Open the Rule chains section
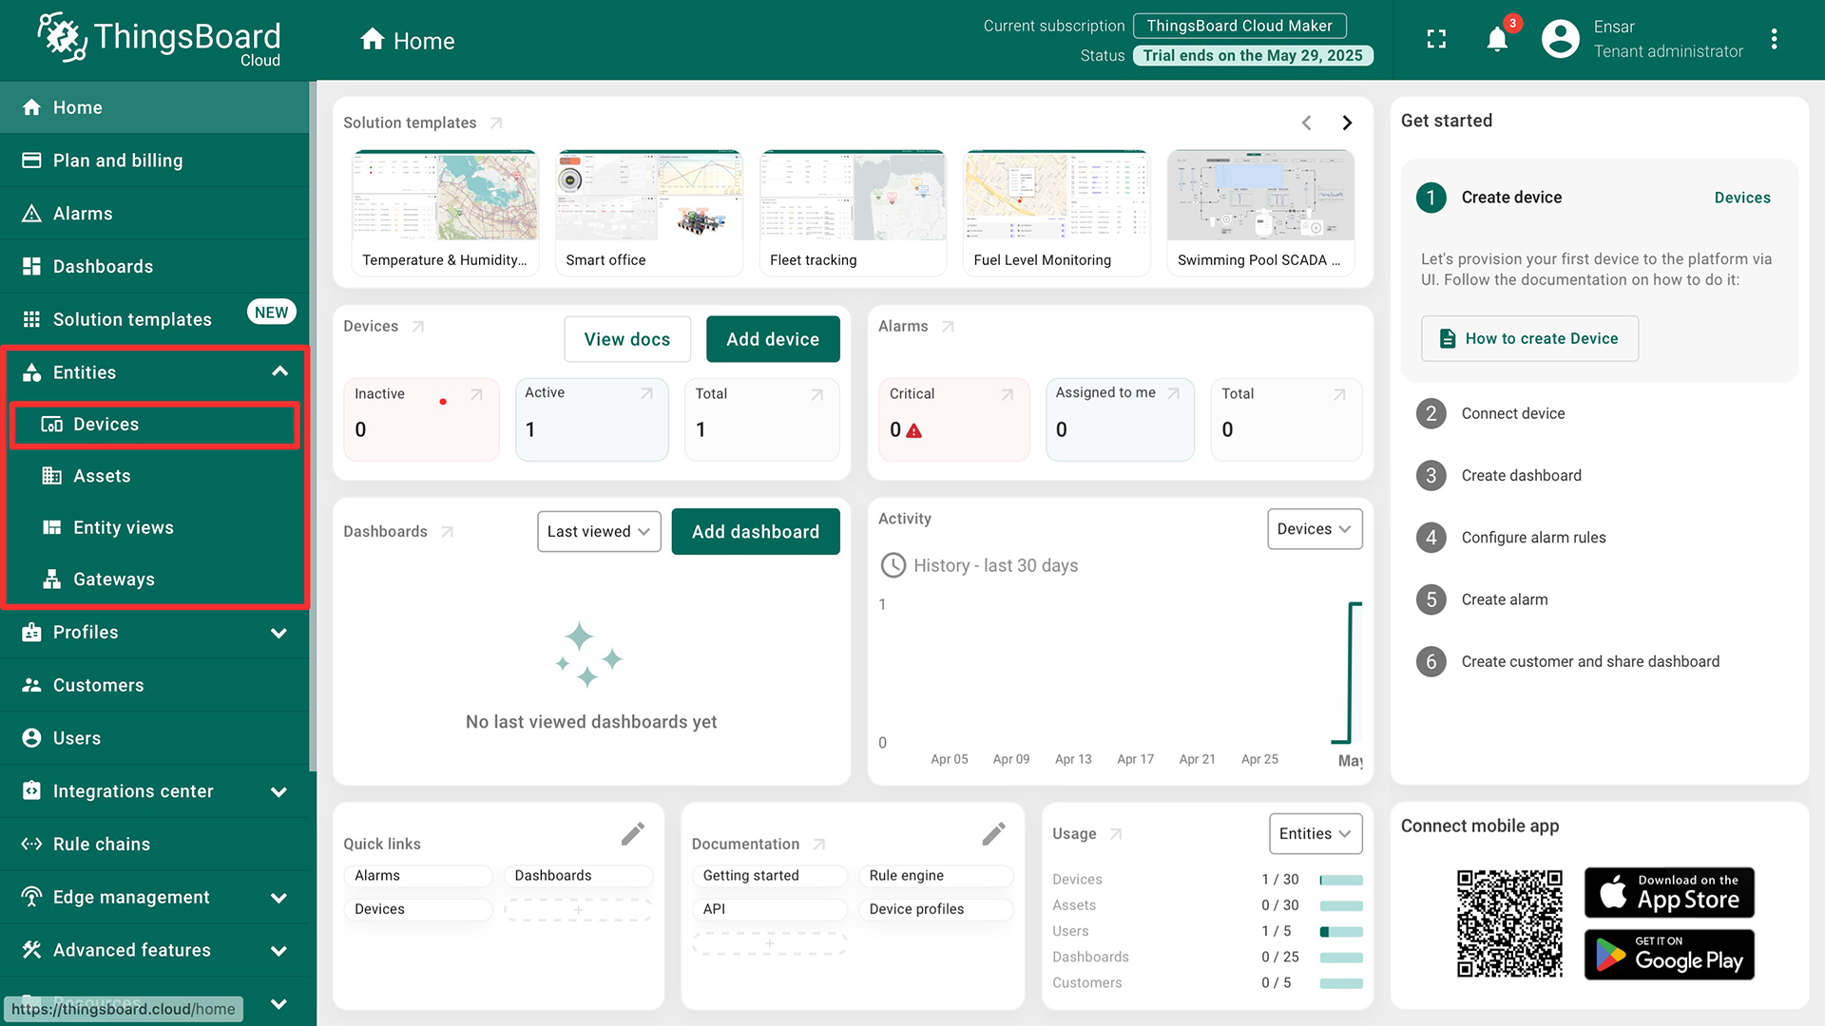 [x=101, y=844]
